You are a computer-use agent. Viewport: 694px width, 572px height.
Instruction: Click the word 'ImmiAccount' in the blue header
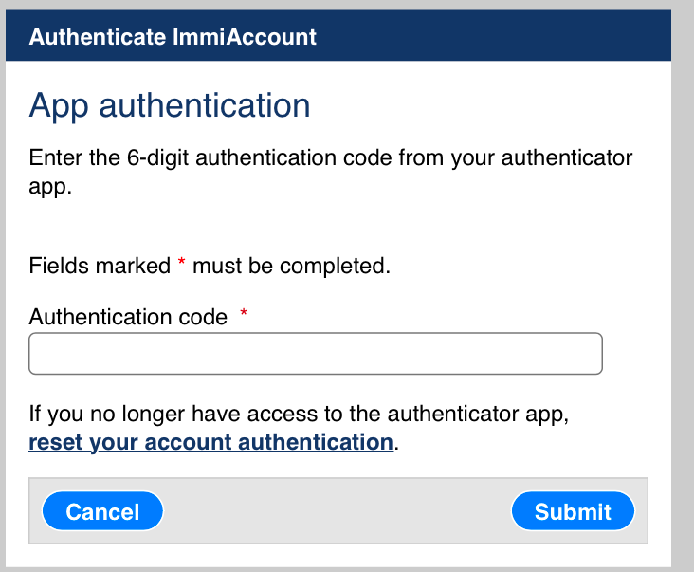252,37
